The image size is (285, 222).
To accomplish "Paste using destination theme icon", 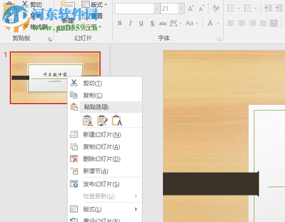I will pos(88,120).
